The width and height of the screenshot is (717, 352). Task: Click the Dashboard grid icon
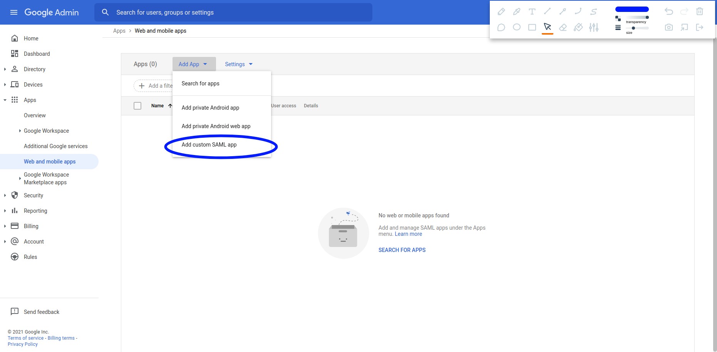click(15, 54)
